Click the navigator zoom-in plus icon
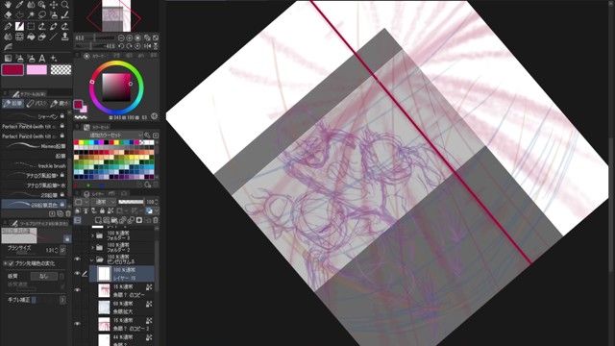 tap(130, 38)
